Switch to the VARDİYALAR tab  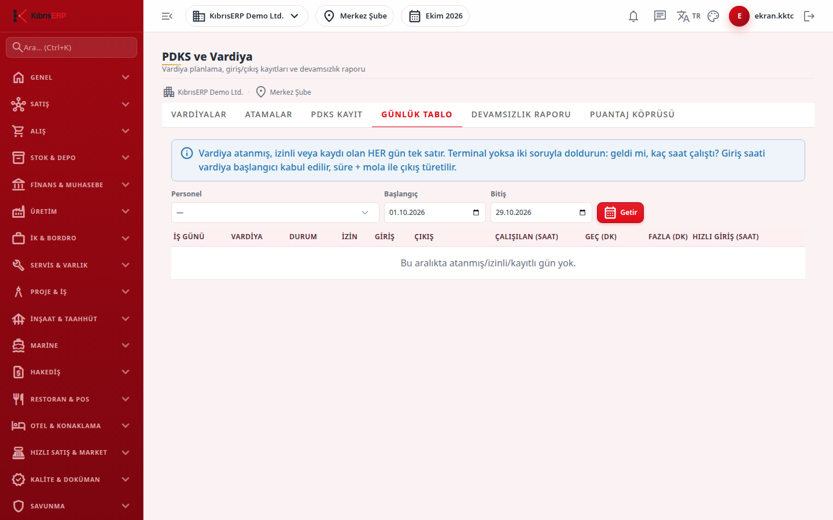pyautogui.click(x=198, y=114)
